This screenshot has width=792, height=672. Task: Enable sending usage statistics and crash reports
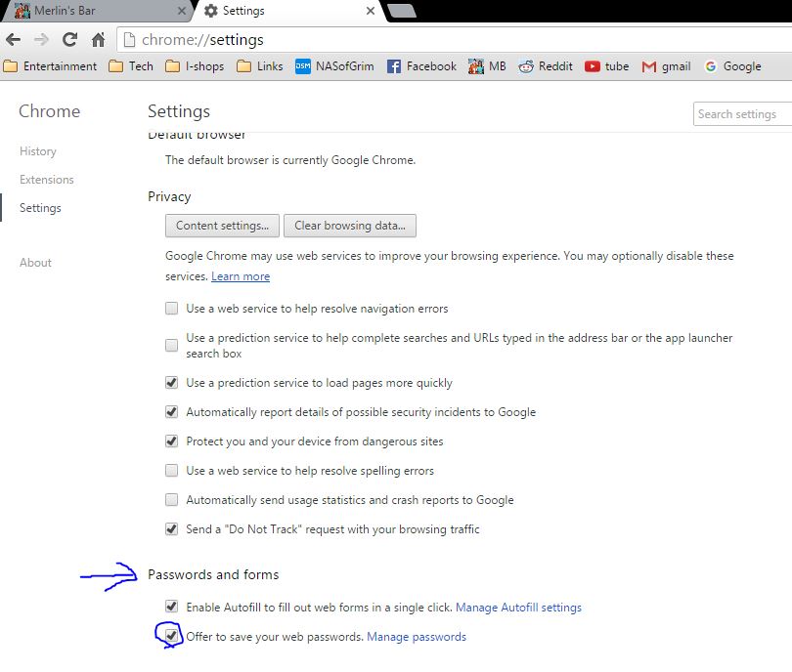(x=172, y=499)
